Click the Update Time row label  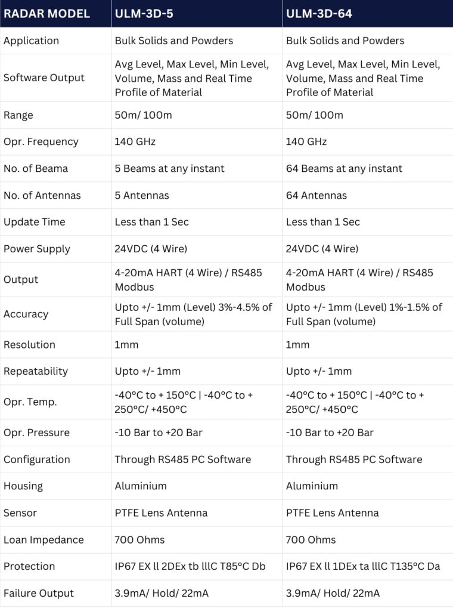coord(34,221)
